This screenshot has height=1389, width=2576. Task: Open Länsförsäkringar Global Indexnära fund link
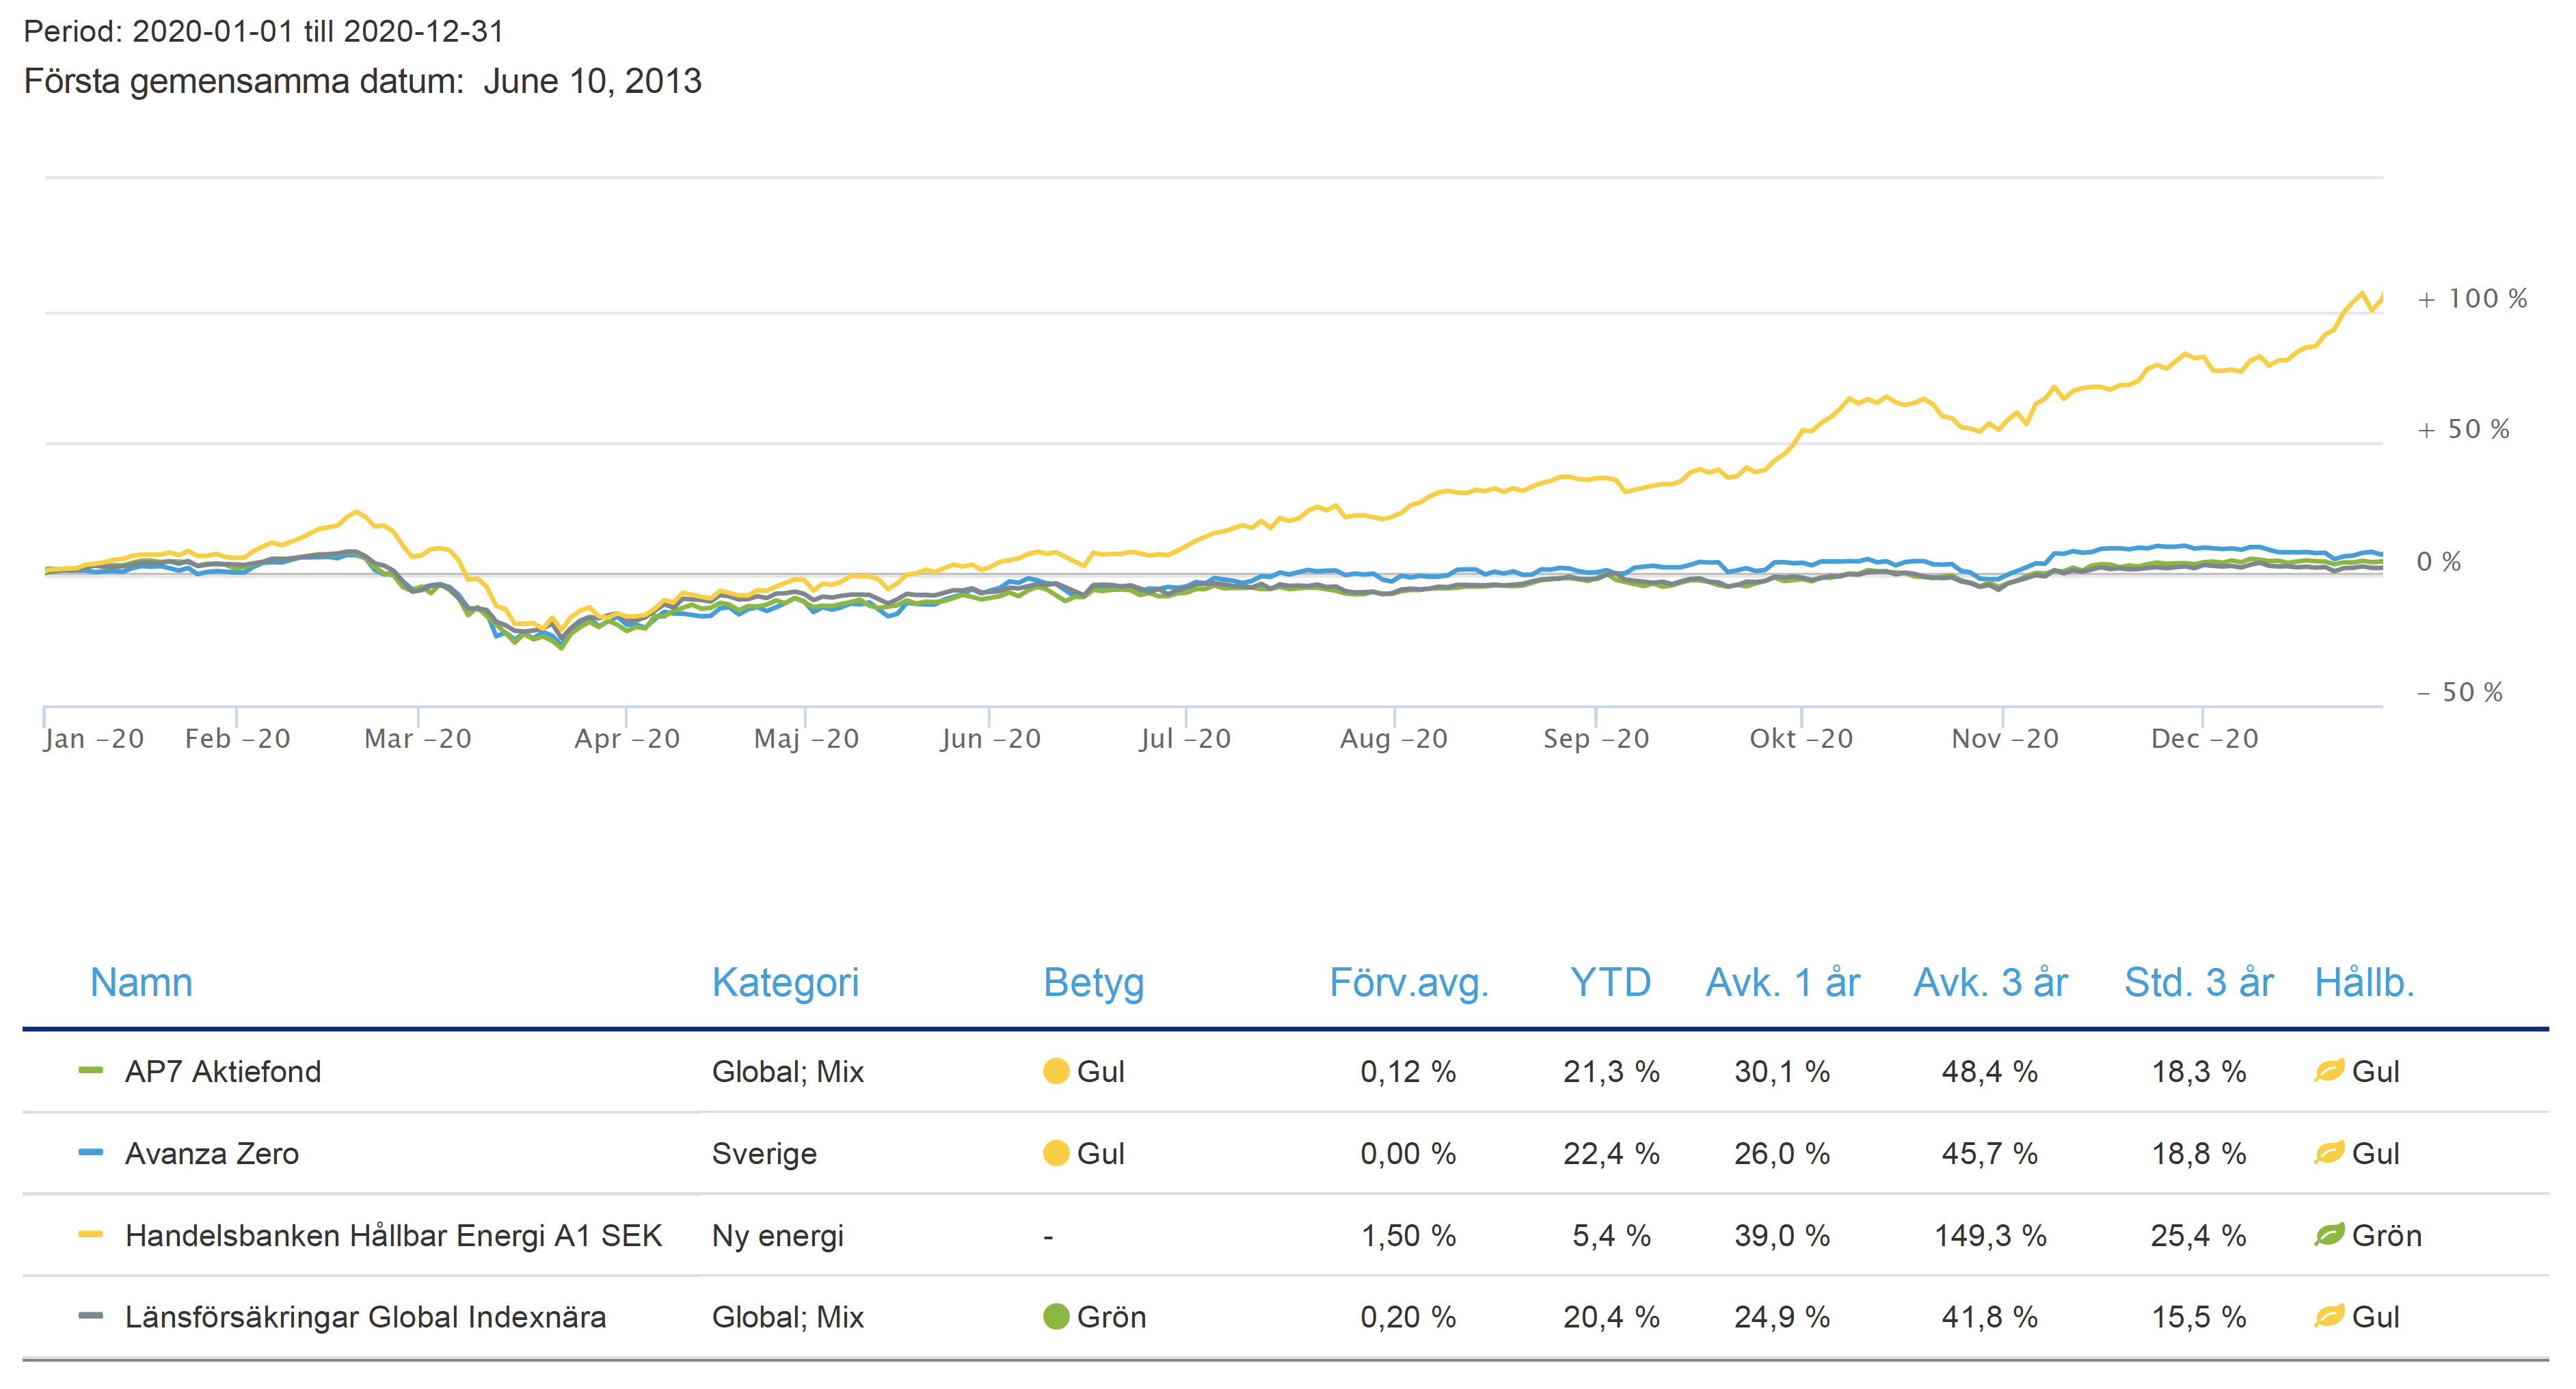365,1316
